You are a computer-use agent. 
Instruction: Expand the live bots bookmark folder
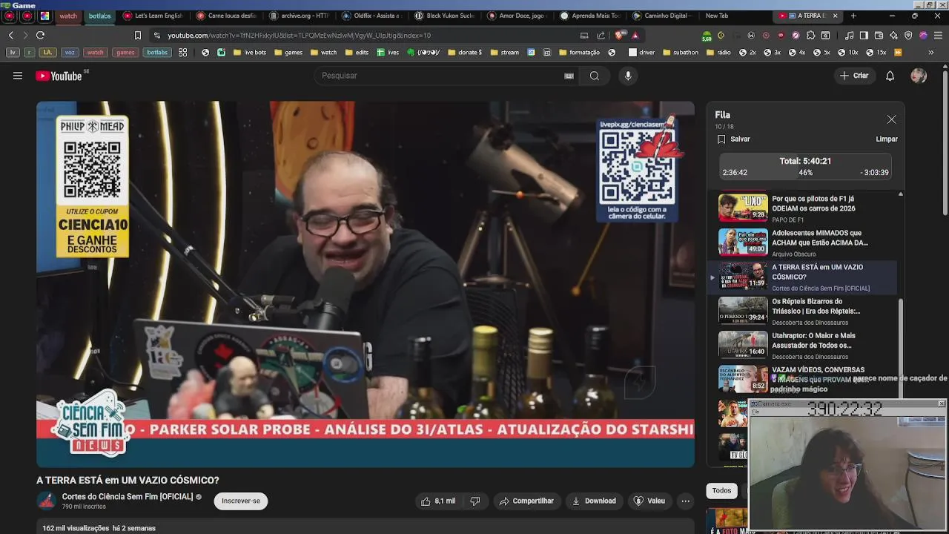click(x=249, y=53)
